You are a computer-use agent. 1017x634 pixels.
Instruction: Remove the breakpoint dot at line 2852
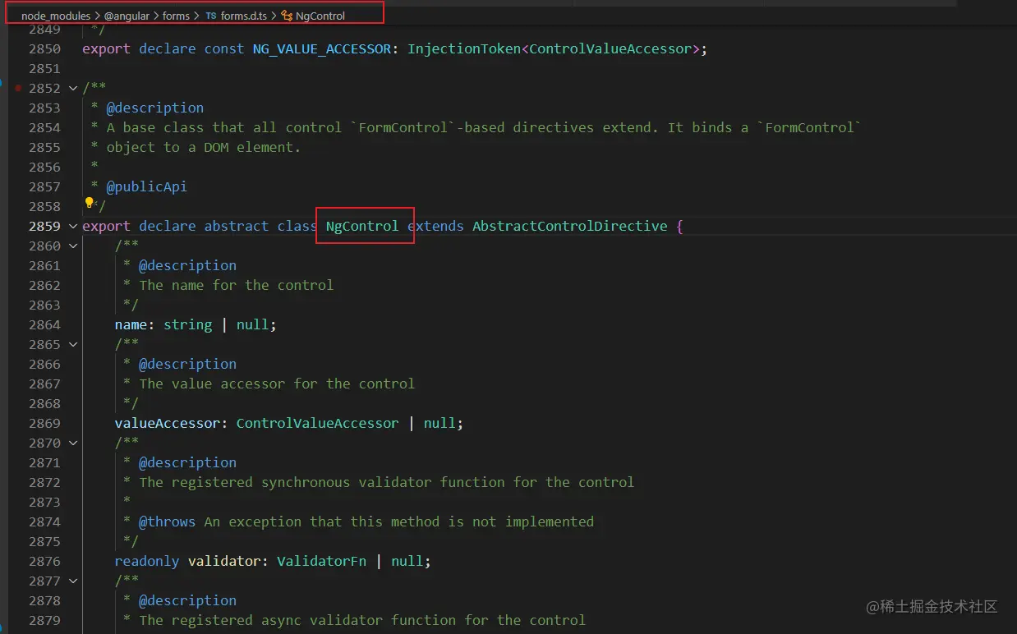[x=18, y=88]
